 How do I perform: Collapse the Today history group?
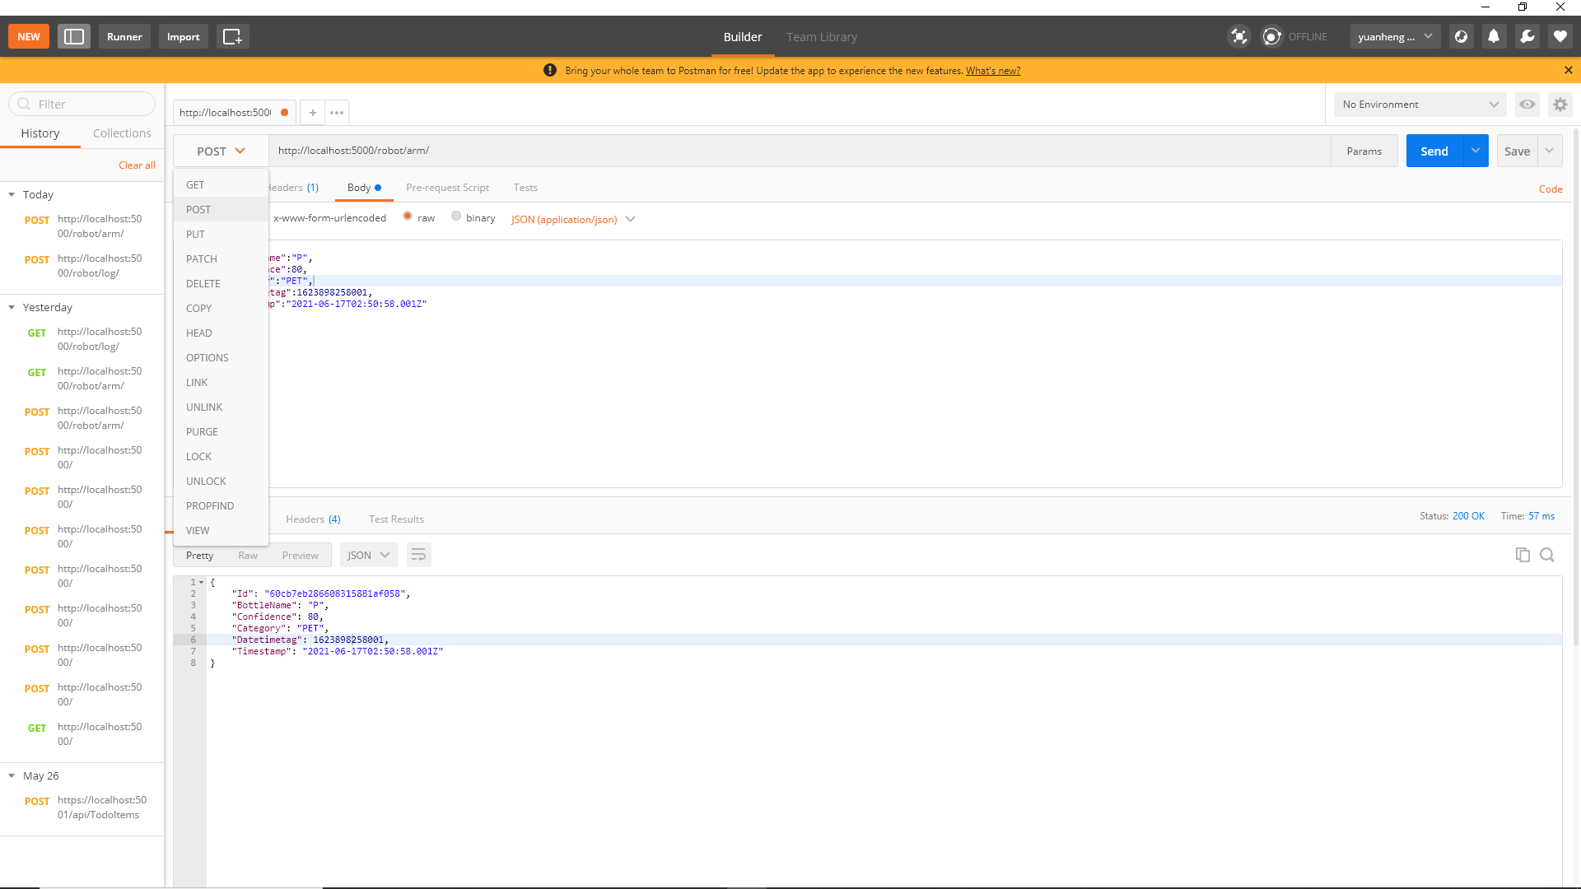tap(12, 195)
